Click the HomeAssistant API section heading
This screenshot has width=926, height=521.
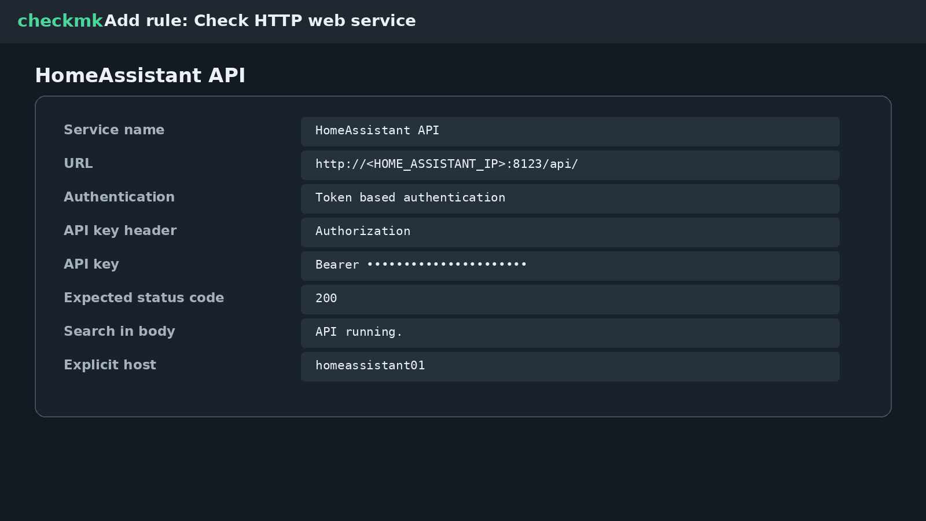click(x=140, y=76)
